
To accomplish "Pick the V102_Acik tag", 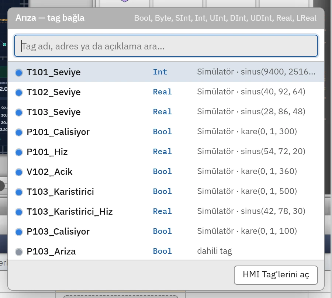I will [166, 171].
